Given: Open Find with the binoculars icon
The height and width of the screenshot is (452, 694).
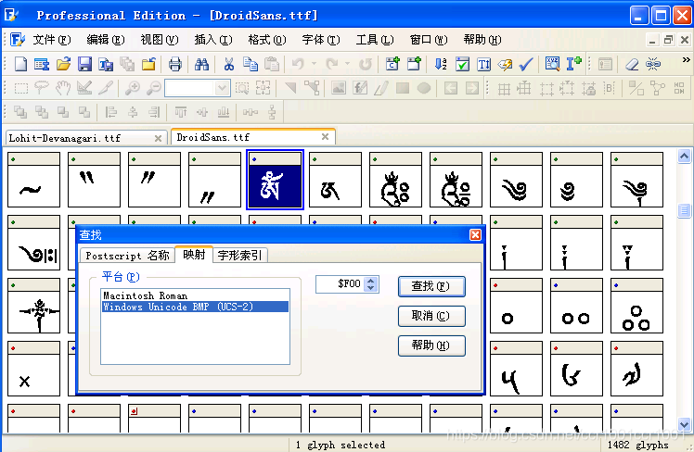Looking at the screenshot, I should point(201,64).
